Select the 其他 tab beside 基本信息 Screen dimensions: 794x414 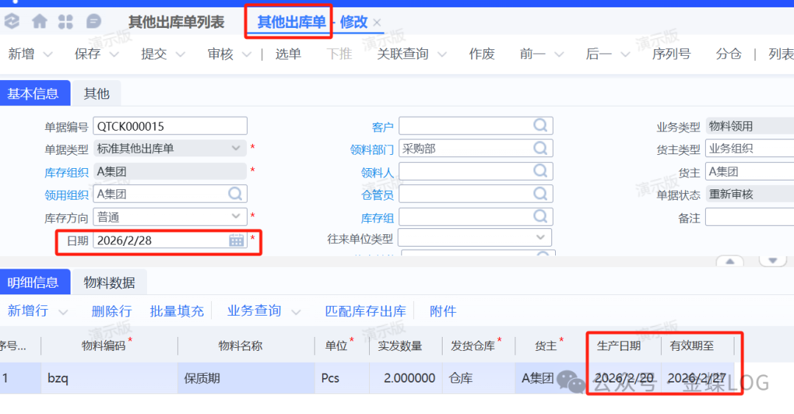[96, 93]
